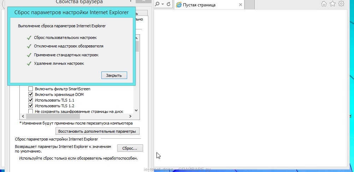Viewport: 354px width, 172px height.
Task: Click the Сброс пользовательских настроек line
Action: (65, 38)
